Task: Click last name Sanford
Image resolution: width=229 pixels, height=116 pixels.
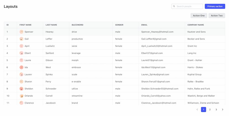Action: pyautogui.click(x=50, y=53)
